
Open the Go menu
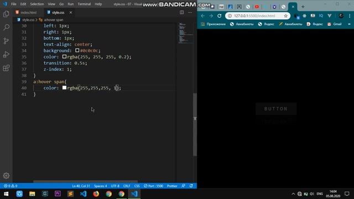pyautogui.click(x=61, y=4)
